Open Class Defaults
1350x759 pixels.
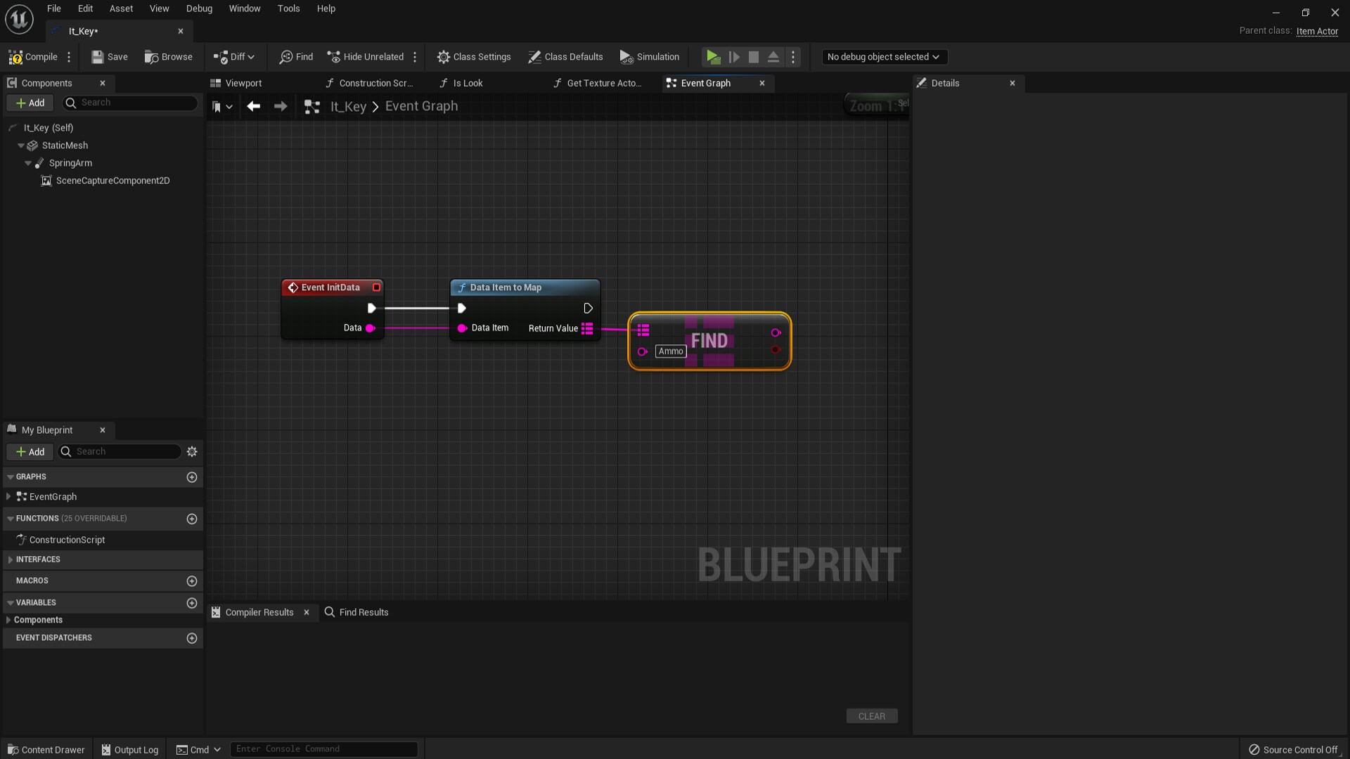565,57
